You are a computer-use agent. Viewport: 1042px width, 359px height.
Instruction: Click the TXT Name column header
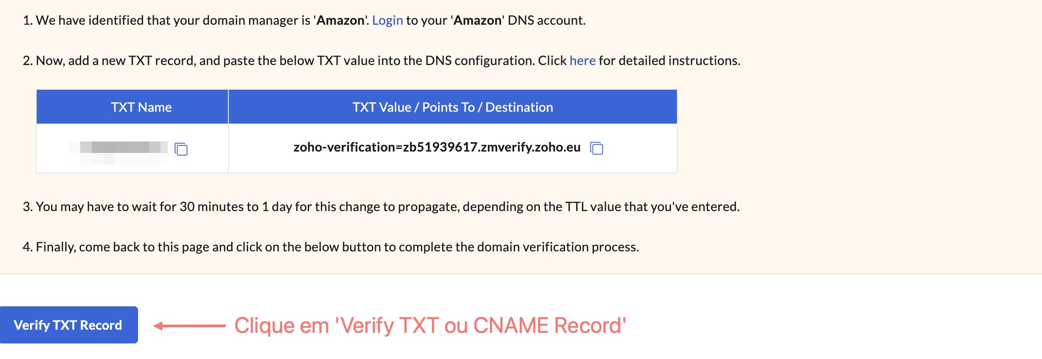(x=141, y=107)
